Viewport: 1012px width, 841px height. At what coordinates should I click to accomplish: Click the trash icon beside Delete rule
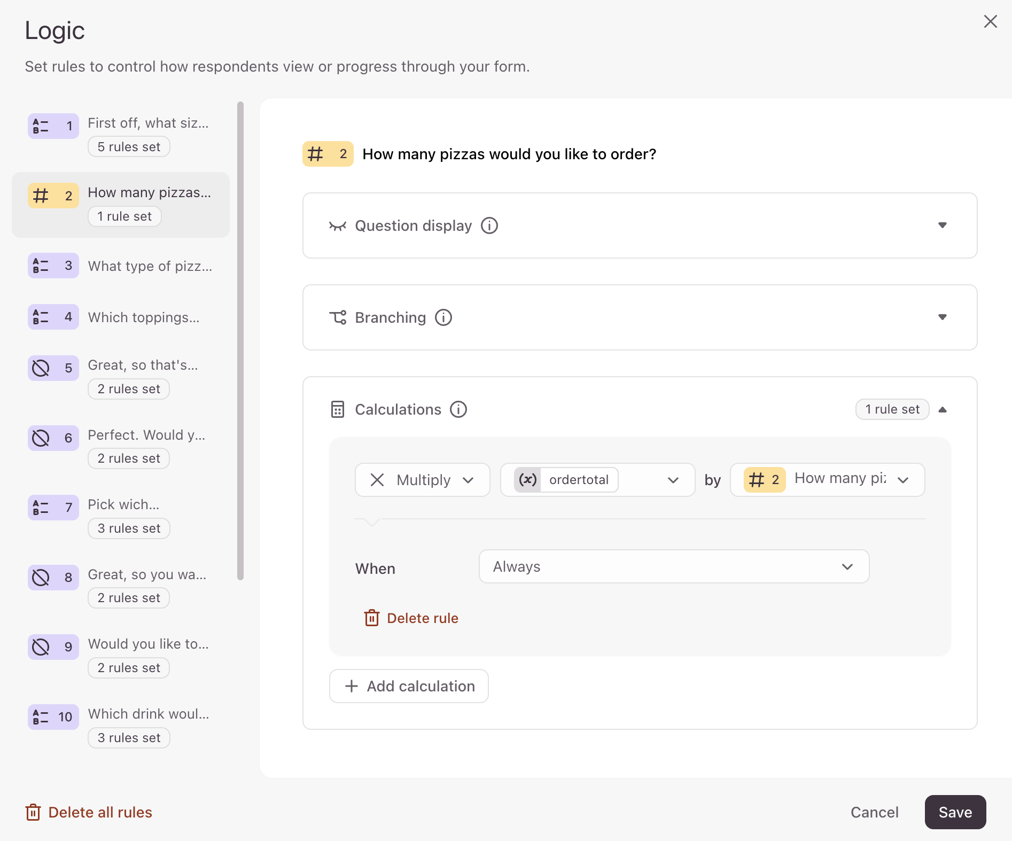[372, 618]
